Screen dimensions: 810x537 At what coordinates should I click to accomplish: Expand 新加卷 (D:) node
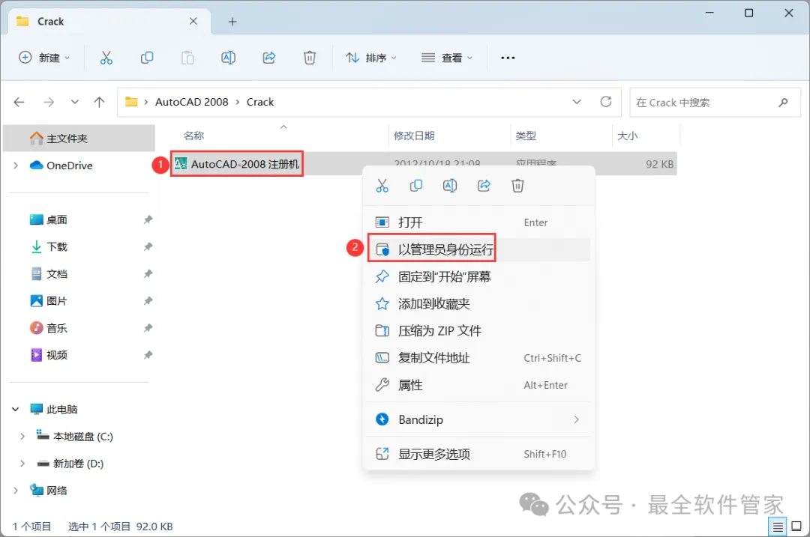pos(22,464)
